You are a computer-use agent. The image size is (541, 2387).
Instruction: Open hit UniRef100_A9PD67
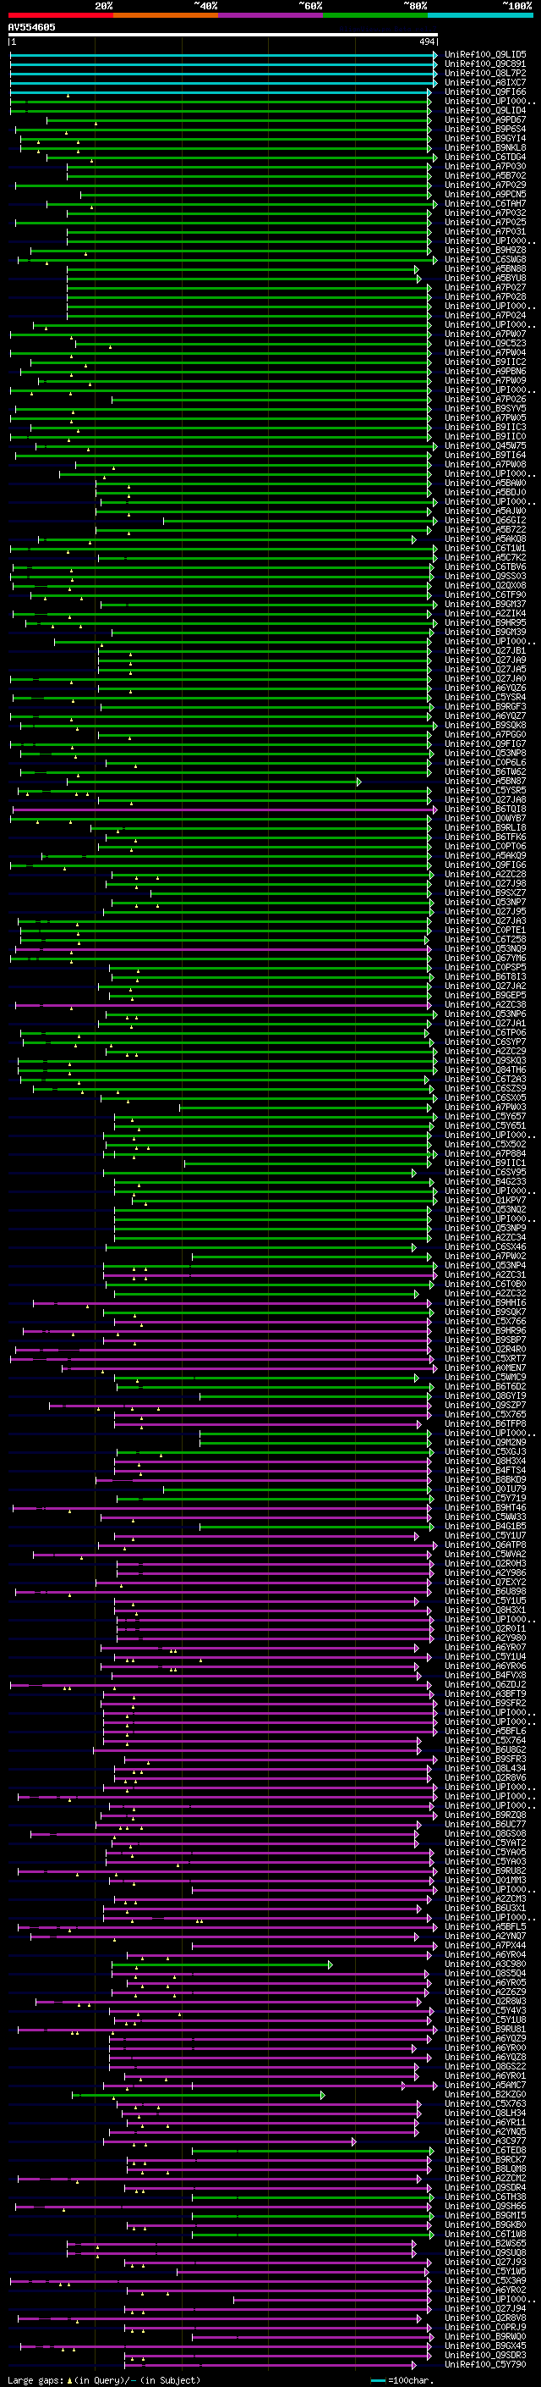point(485,119)
